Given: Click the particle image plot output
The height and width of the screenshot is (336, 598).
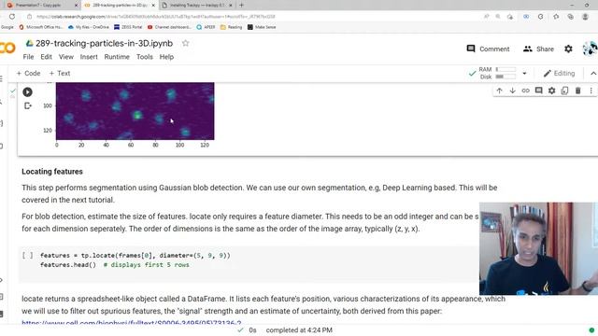Looking at the screenshot, I should [x=135, y=111].
